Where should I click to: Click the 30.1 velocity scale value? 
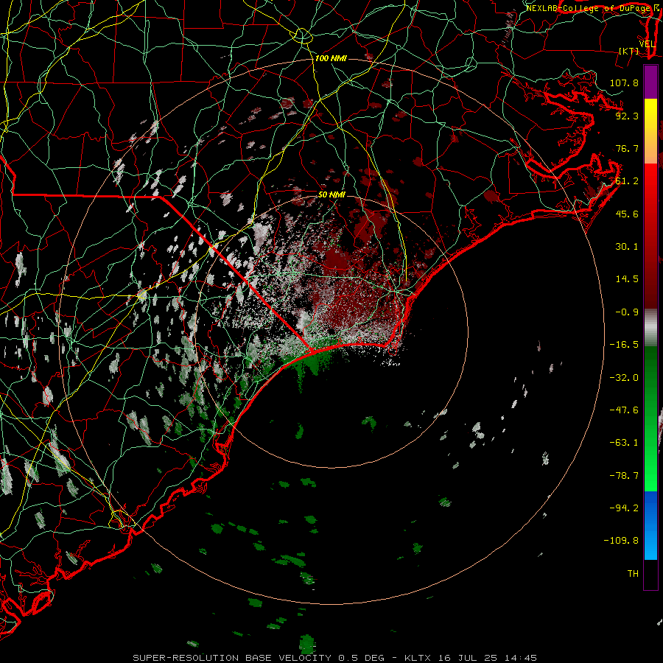(x=627, y=247)
